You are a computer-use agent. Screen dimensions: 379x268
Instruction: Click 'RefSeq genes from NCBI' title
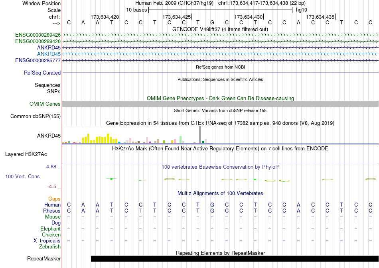(220, 67)
